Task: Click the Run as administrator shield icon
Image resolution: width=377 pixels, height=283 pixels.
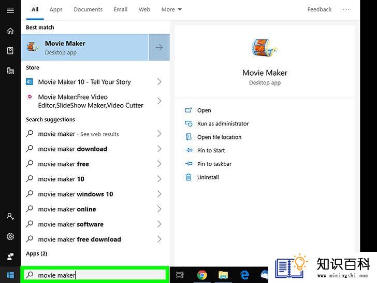Action: coord(189,124)
